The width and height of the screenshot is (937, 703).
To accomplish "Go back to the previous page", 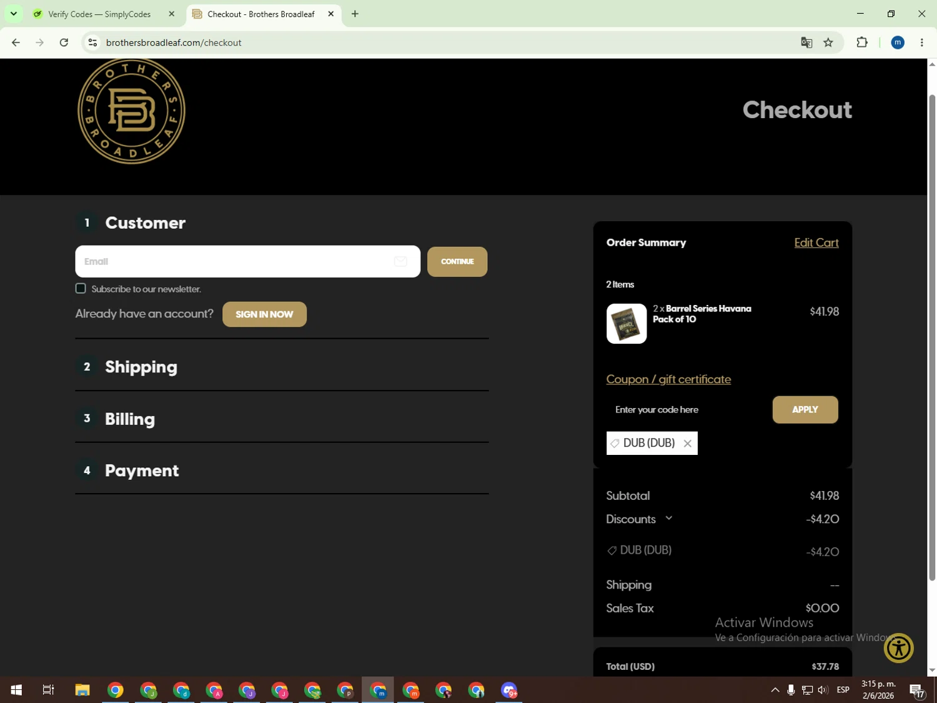I will pyautogui.click(x=16, y=42).
